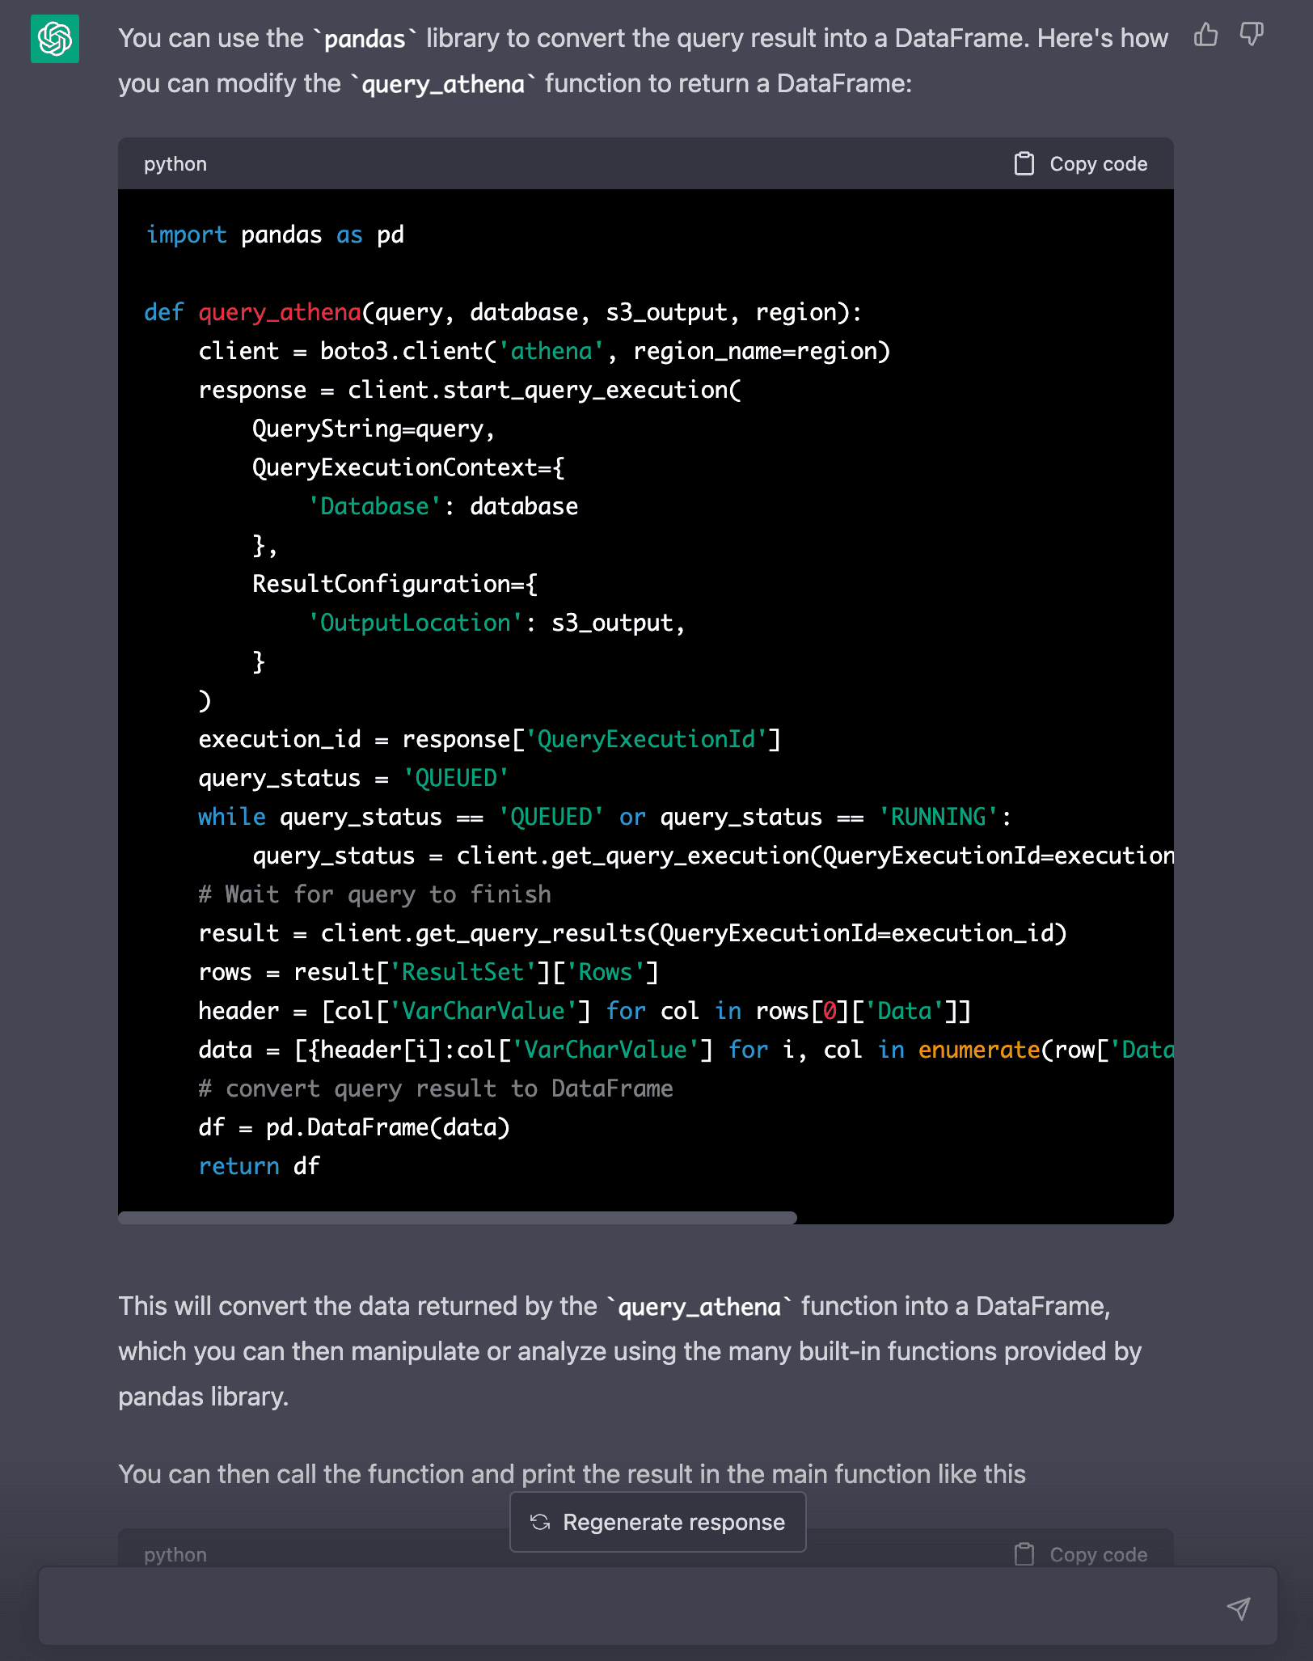1313x1661 pixels.
Task: Click inline code 'query_athena' in the intro sentence
Action: (x=443, y=84)
